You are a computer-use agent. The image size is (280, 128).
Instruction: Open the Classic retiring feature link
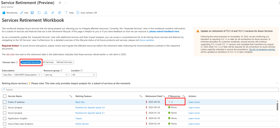tap(79, 118)
